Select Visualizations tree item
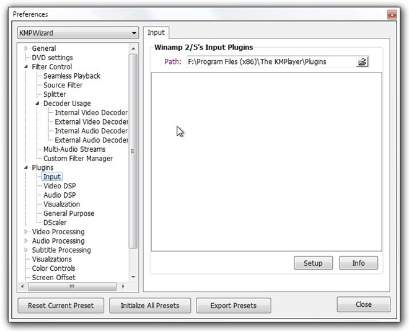This screenshot has height=331, width=409. tap(51, 259)
